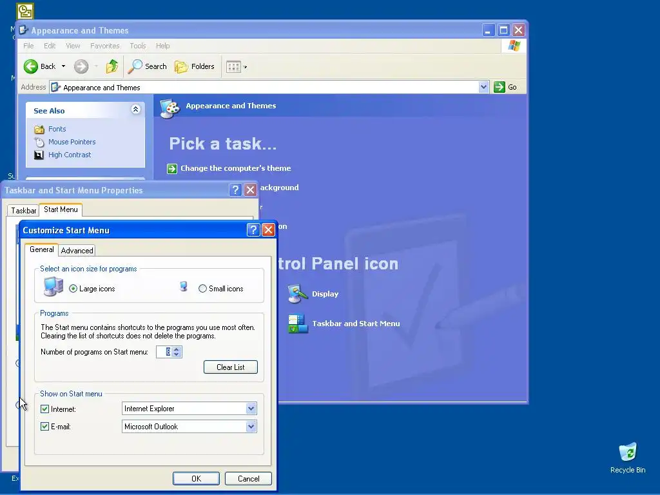Click the large computer icon beside Large icons
Image resolution: width=660 pixels, height=495 pixels.
[x=53, y=287]
